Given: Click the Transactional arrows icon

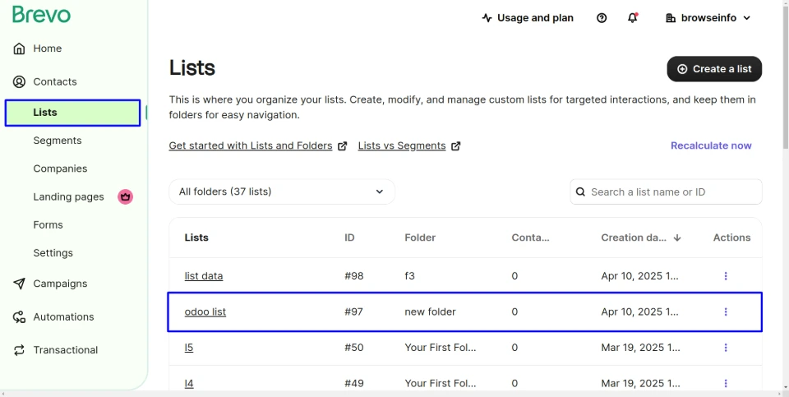Looking at the screenshot, I should click(20, 350).
